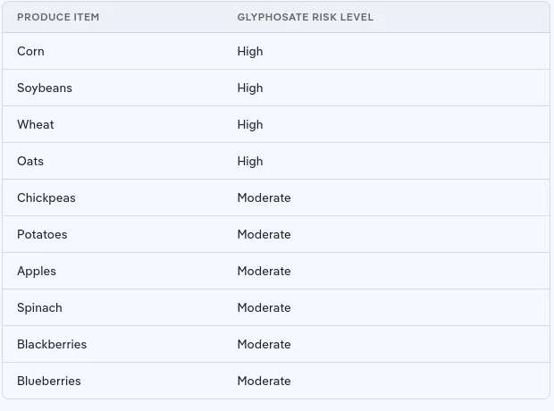Click the Glyphosate Risk Level column header

(x=305, y=17)
